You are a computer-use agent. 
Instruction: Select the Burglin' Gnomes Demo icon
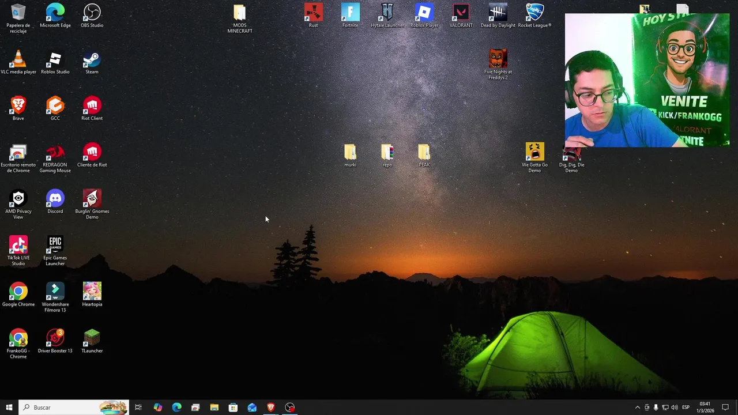click(x=92, y=205)
